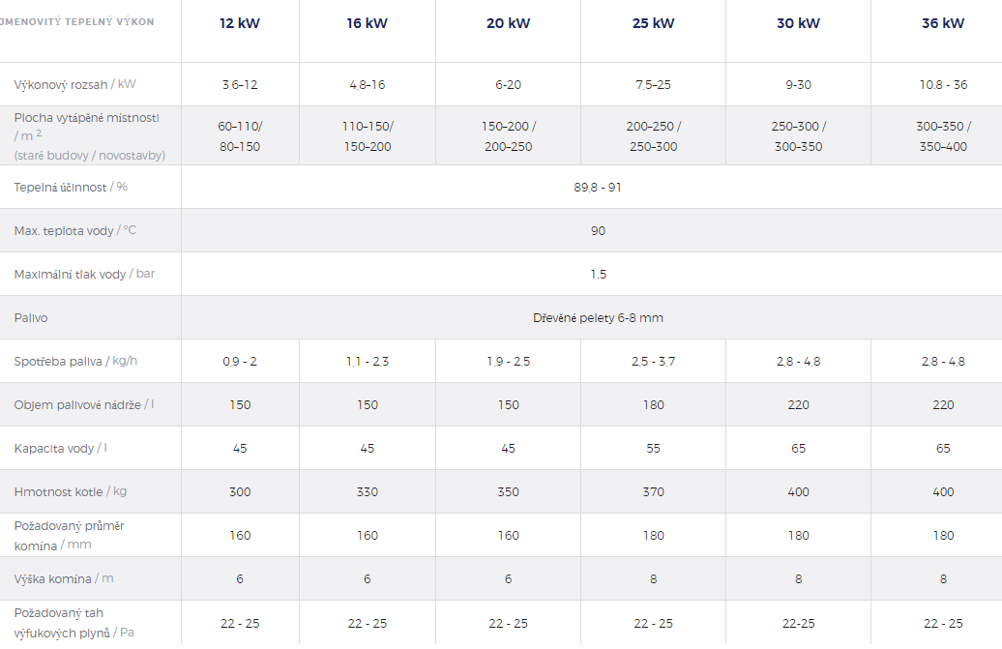Click the Dřevěné pelety 6-8 mm cell
The height and width of the screenshot is (649, 1002).
click(598, 317)
